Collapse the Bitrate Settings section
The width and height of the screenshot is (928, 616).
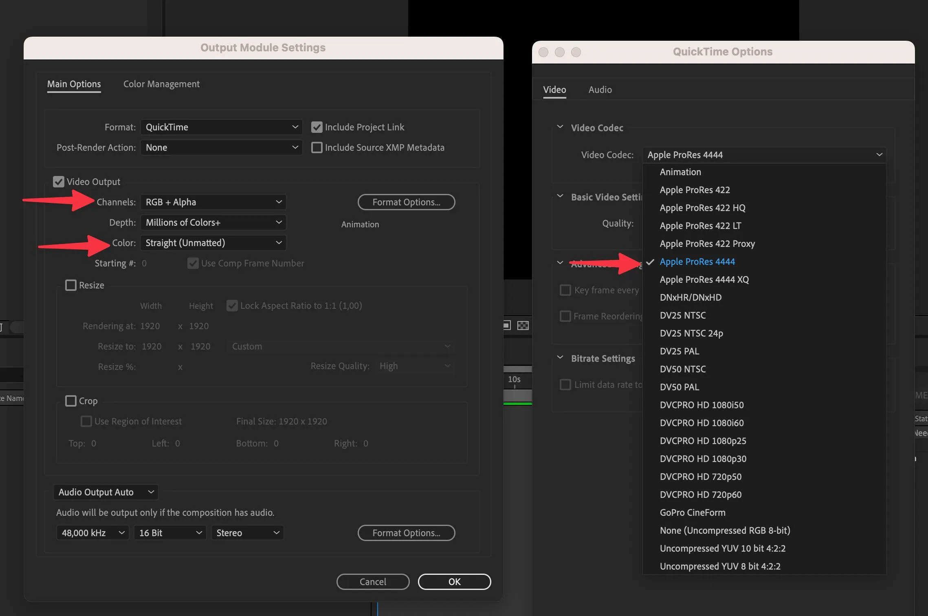coord(561,358)
